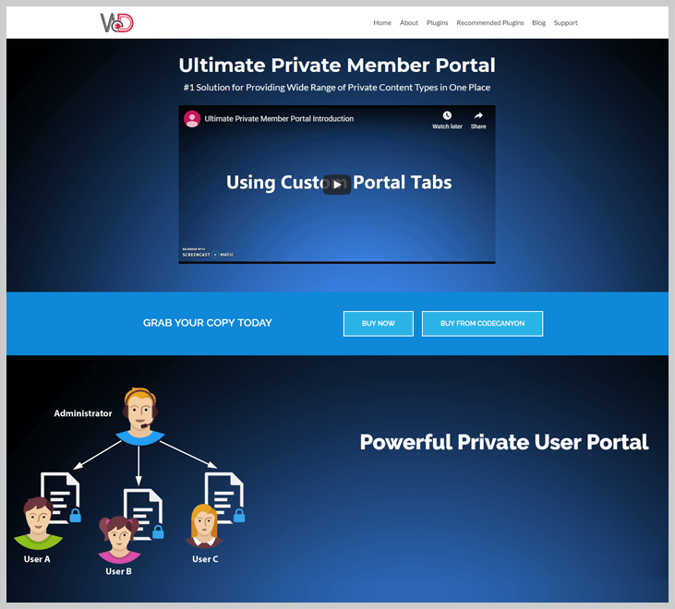Go to the About page
This screenshot has height=609, width=675.
pyautogui.click(x=408, y=23)
